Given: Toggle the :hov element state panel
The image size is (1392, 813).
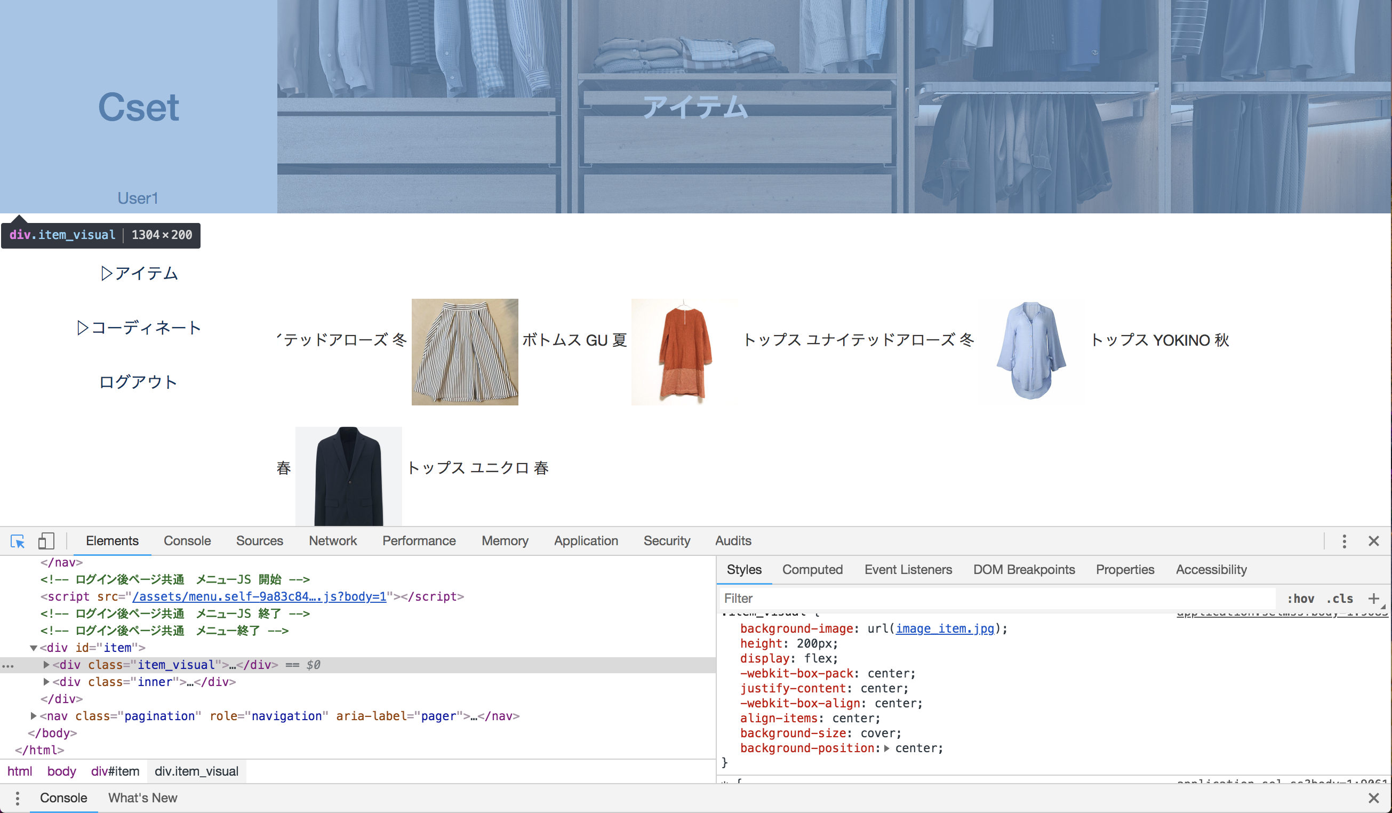Looking at the screenshot, I should 1300,599.
